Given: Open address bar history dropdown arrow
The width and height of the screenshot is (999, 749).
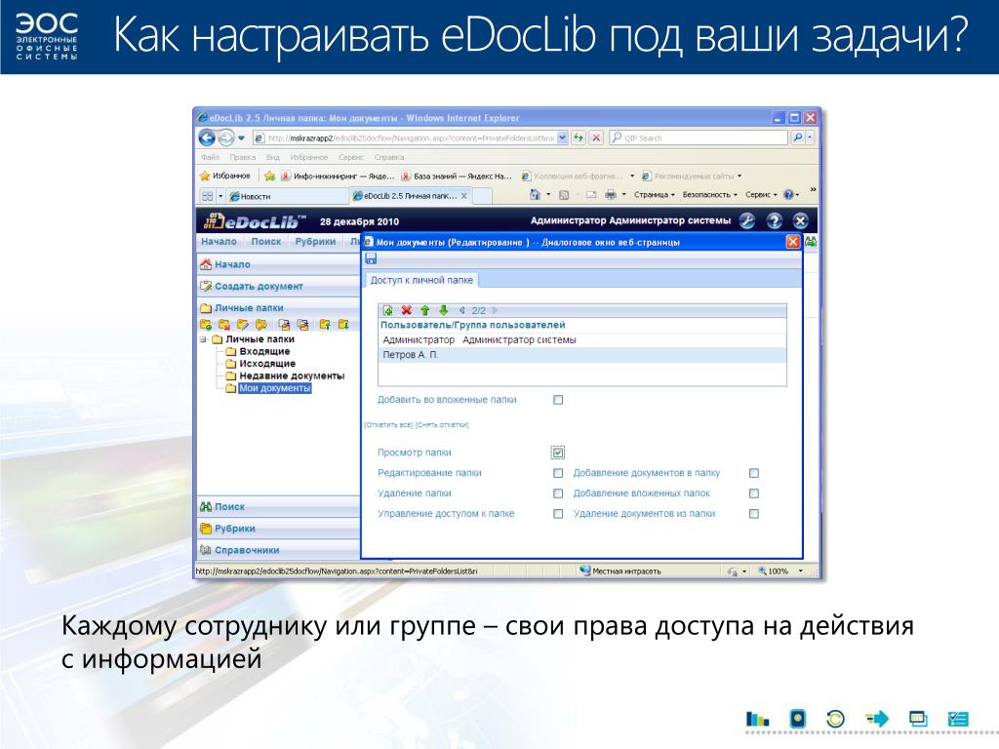Looking at the screenshot, I should tap(563, 138).
